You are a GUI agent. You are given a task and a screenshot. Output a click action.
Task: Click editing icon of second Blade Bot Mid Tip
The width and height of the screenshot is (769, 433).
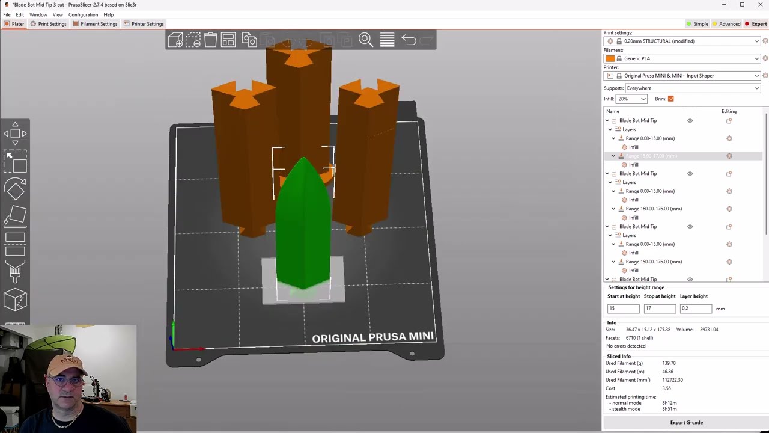[x=729, y=174]
